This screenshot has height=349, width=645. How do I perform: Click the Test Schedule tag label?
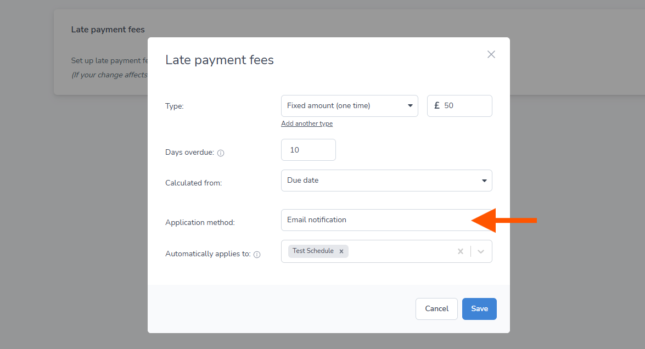(313, 251)
